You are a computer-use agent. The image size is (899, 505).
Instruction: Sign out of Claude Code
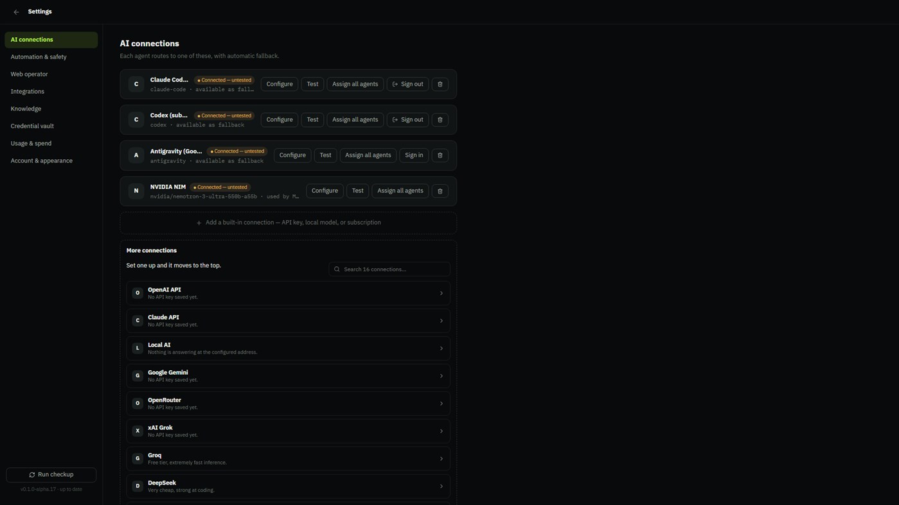(407, 84)
